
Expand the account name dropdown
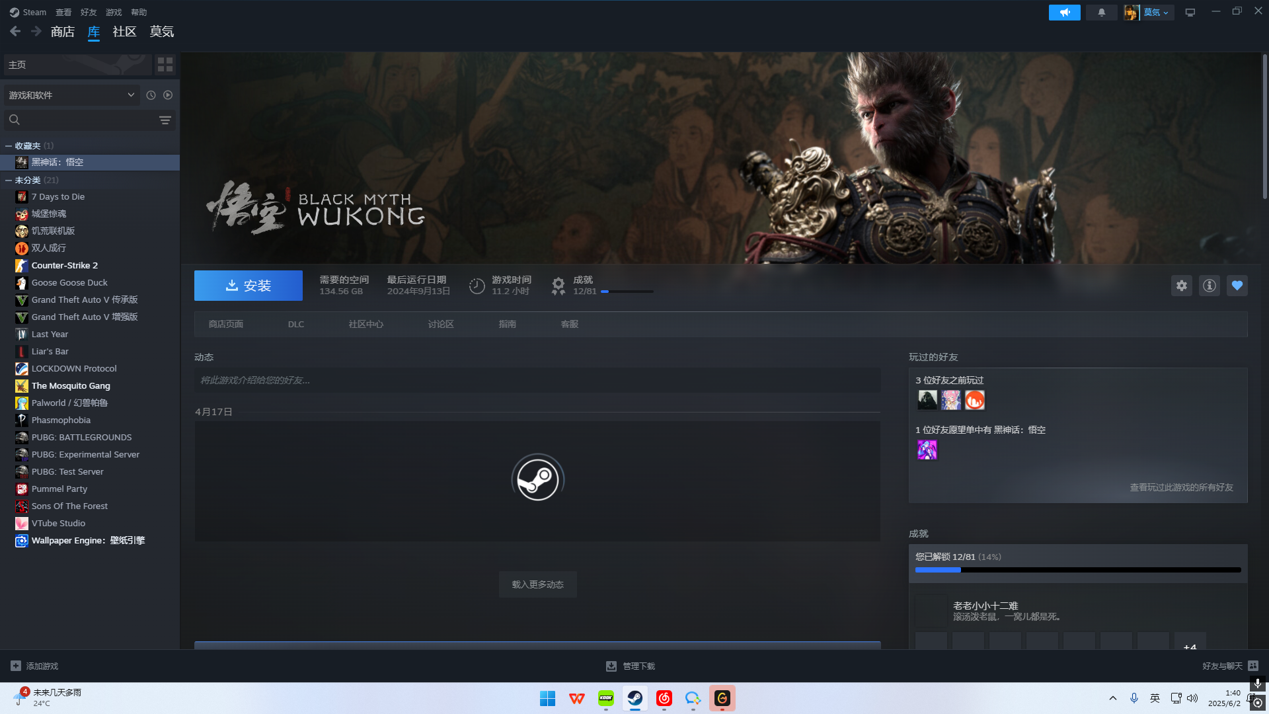click(1157, 13)
